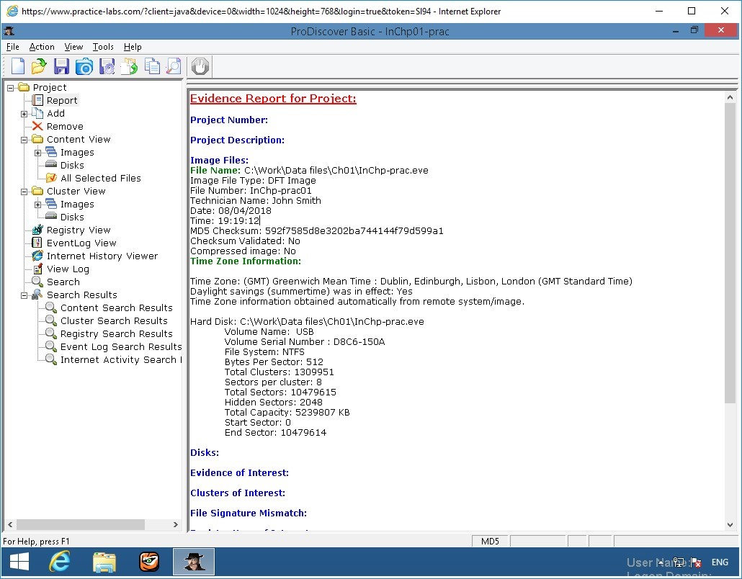Viewport: 742px width, 579px height.
Task: Click the MD5 status bar panel
Action: pyautogui.click(x=491, y=541)
